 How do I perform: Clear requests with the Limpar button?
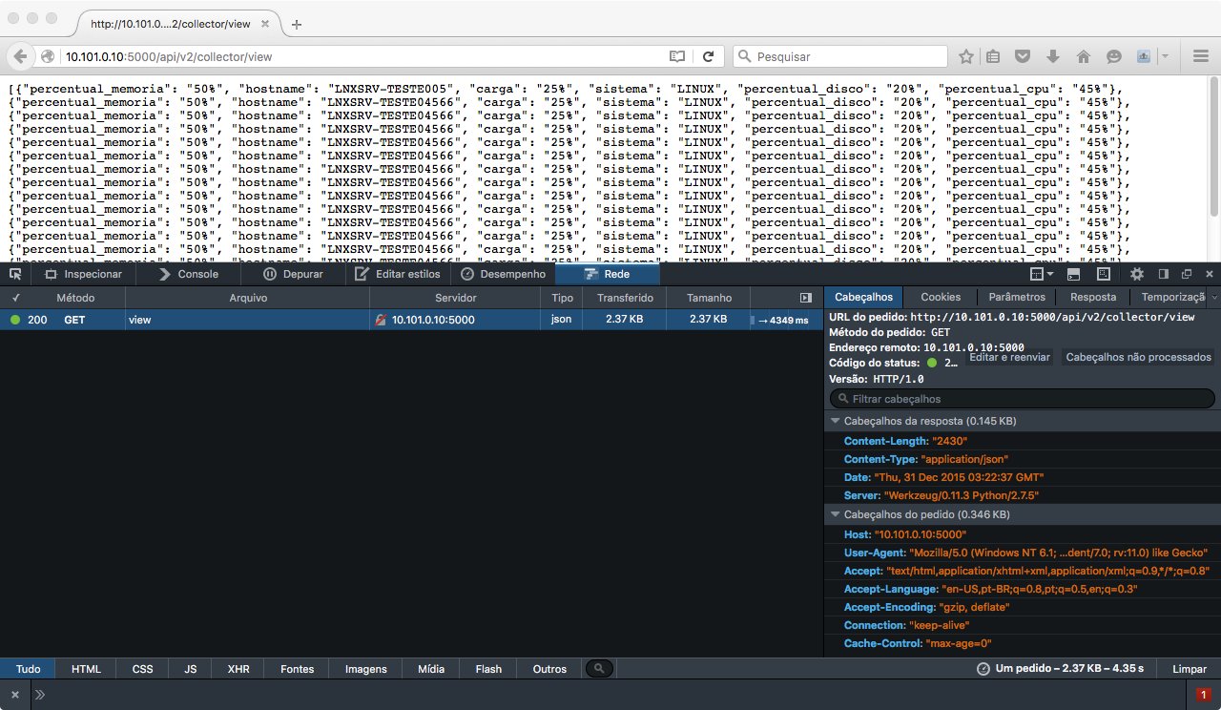pos(1189,669)
